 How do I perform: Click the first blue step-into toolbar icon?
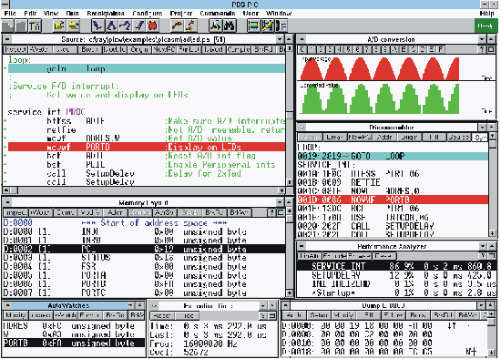(97, 26)
